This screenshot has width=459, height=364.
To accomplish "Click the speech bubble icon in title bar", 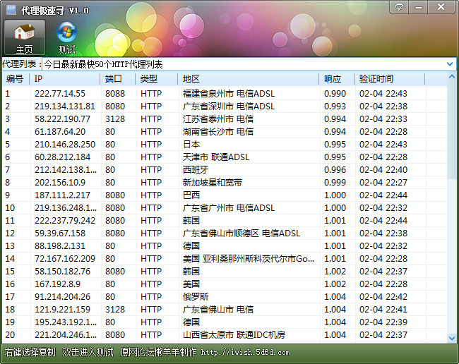I will 400,7.
